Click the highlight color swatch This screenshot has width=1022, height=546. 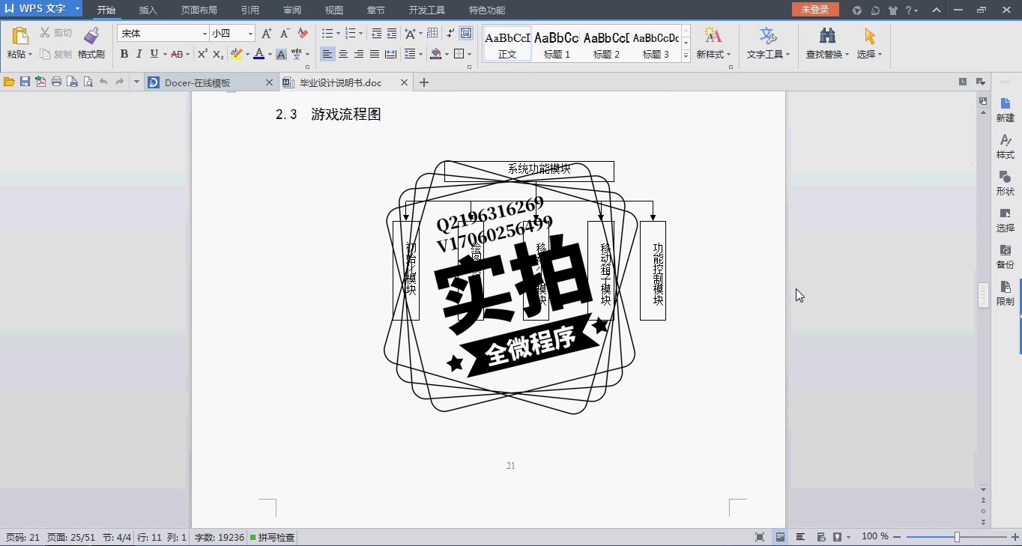(237, 54)
